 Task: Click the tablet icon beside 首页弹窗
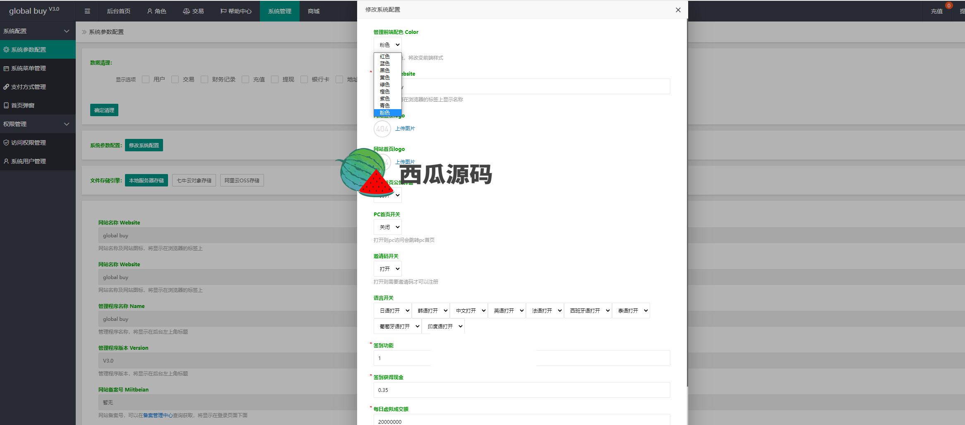pos(6,105)
